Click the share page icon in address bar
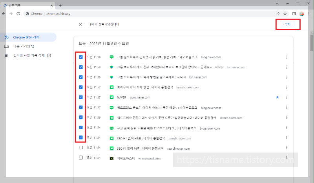This screenshot has height=183, width=314. coord(277,14)
